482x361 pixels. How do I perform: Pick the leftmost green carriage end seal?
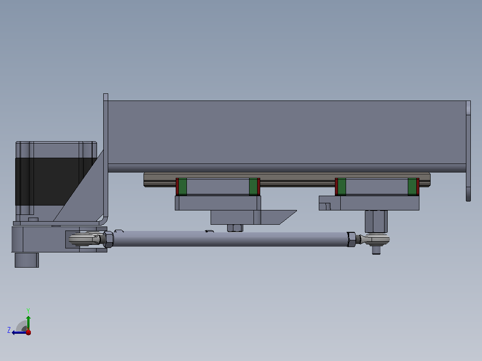(x=182, y=186)
